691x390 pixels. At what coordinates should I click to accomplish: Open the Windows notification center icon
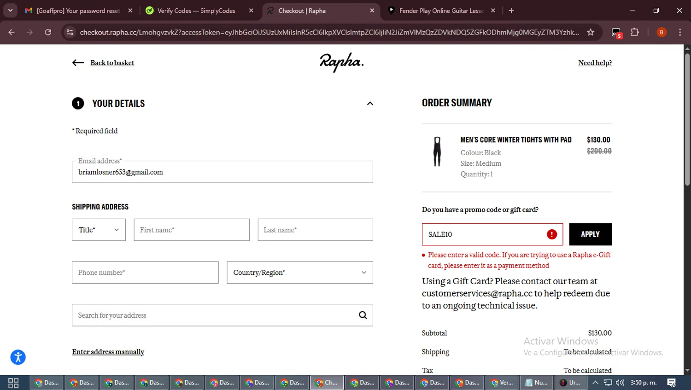tap(672, 383)
